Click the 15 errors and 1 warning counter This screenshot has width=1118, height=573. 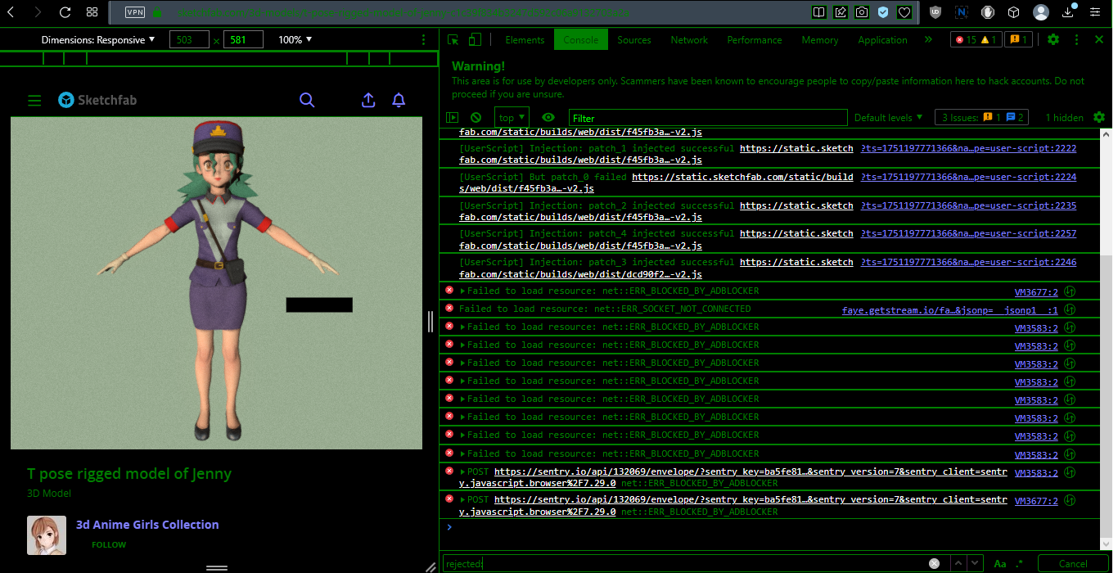(x=976, y=39)
